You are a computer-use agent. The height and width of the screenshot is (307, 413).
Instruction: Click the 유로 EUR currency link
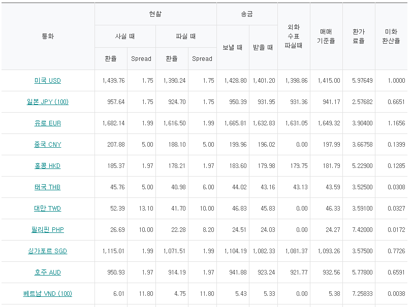[47, 123]
